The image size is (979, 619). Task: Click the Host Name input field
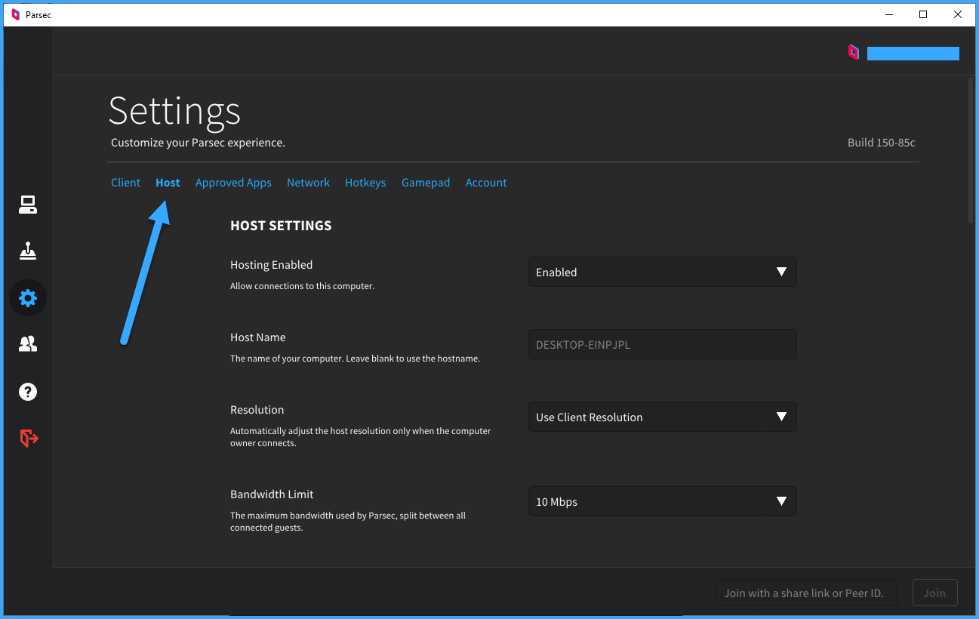coord(663,344)
